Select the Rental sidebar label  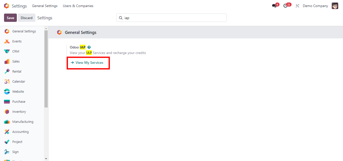click(x=17, y=72)
